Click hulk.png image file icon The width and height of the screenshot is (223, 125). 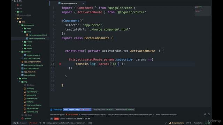(25, 102)
